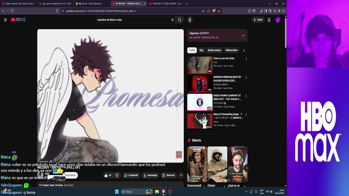This screenshot has height=196, width=349.
Task: Click the taskbar Buscar search box
Action: click(137, 192)
